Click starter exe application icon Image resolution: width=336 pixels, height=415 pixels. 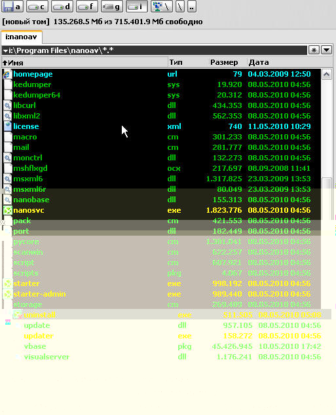click(7, 283)
